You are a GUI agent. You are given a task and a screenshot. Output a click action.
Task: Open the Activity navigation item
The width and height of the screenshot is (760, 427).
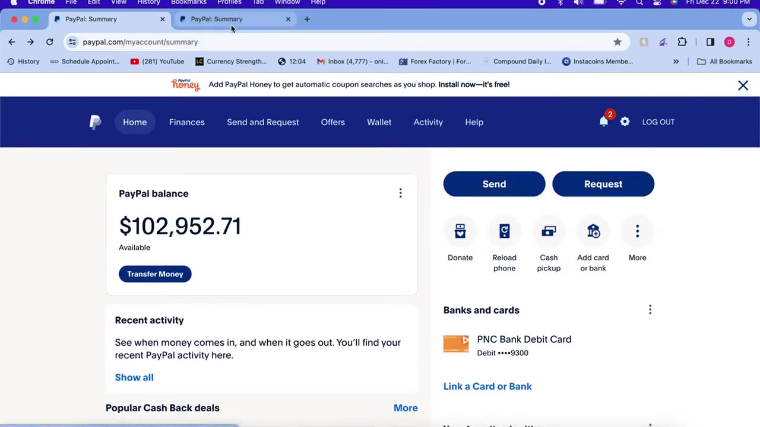(428, 122)
